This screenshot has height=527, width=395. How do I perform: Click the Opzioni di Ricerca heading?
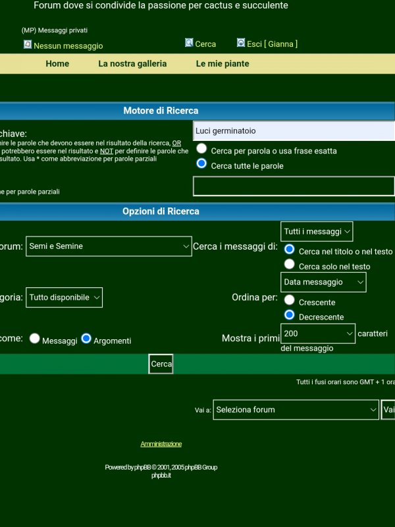(161, 211)
